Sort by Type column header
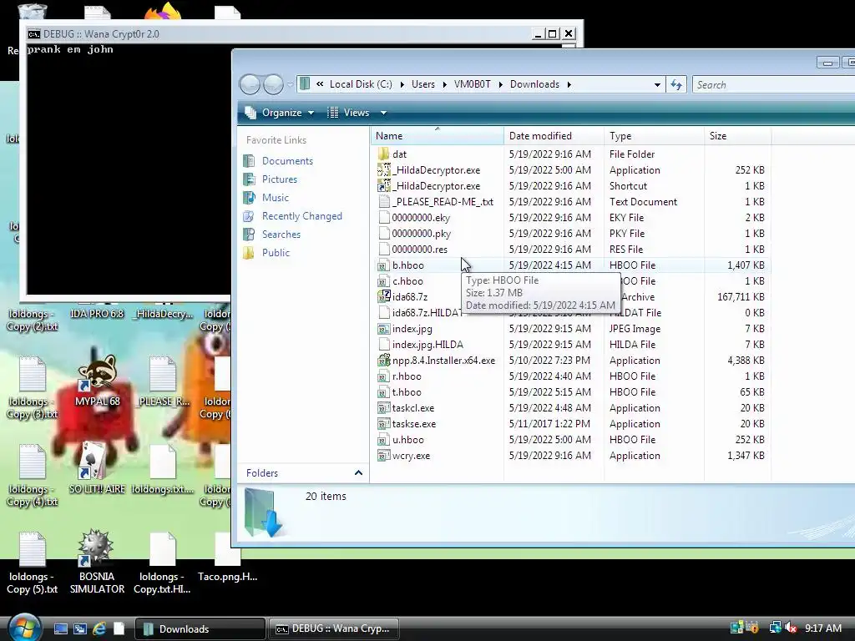 click(655, 136)
